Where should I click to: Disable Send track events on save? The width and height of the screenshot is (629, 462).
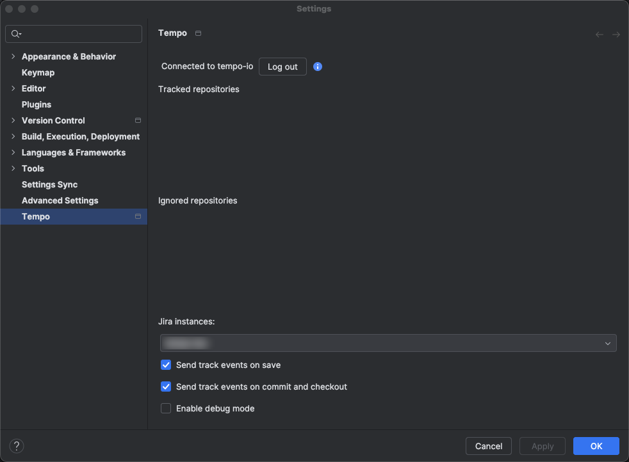click(x=166, y=365)
